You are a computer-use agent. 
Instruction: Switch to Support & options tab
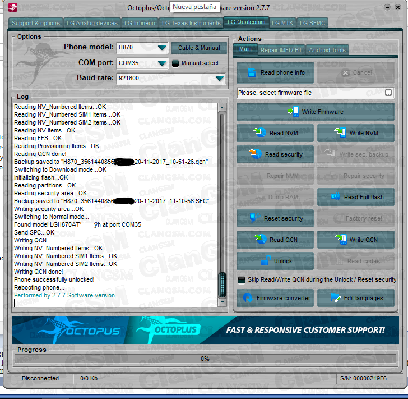tap(36, 23)
